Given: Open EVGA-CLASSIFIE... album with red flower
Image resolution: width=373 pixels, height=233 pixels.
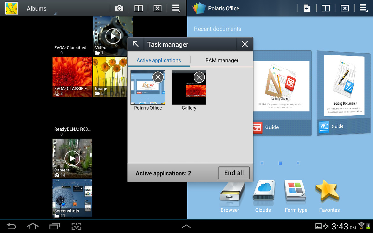Looking at the screenshot, I should [72, 77].
